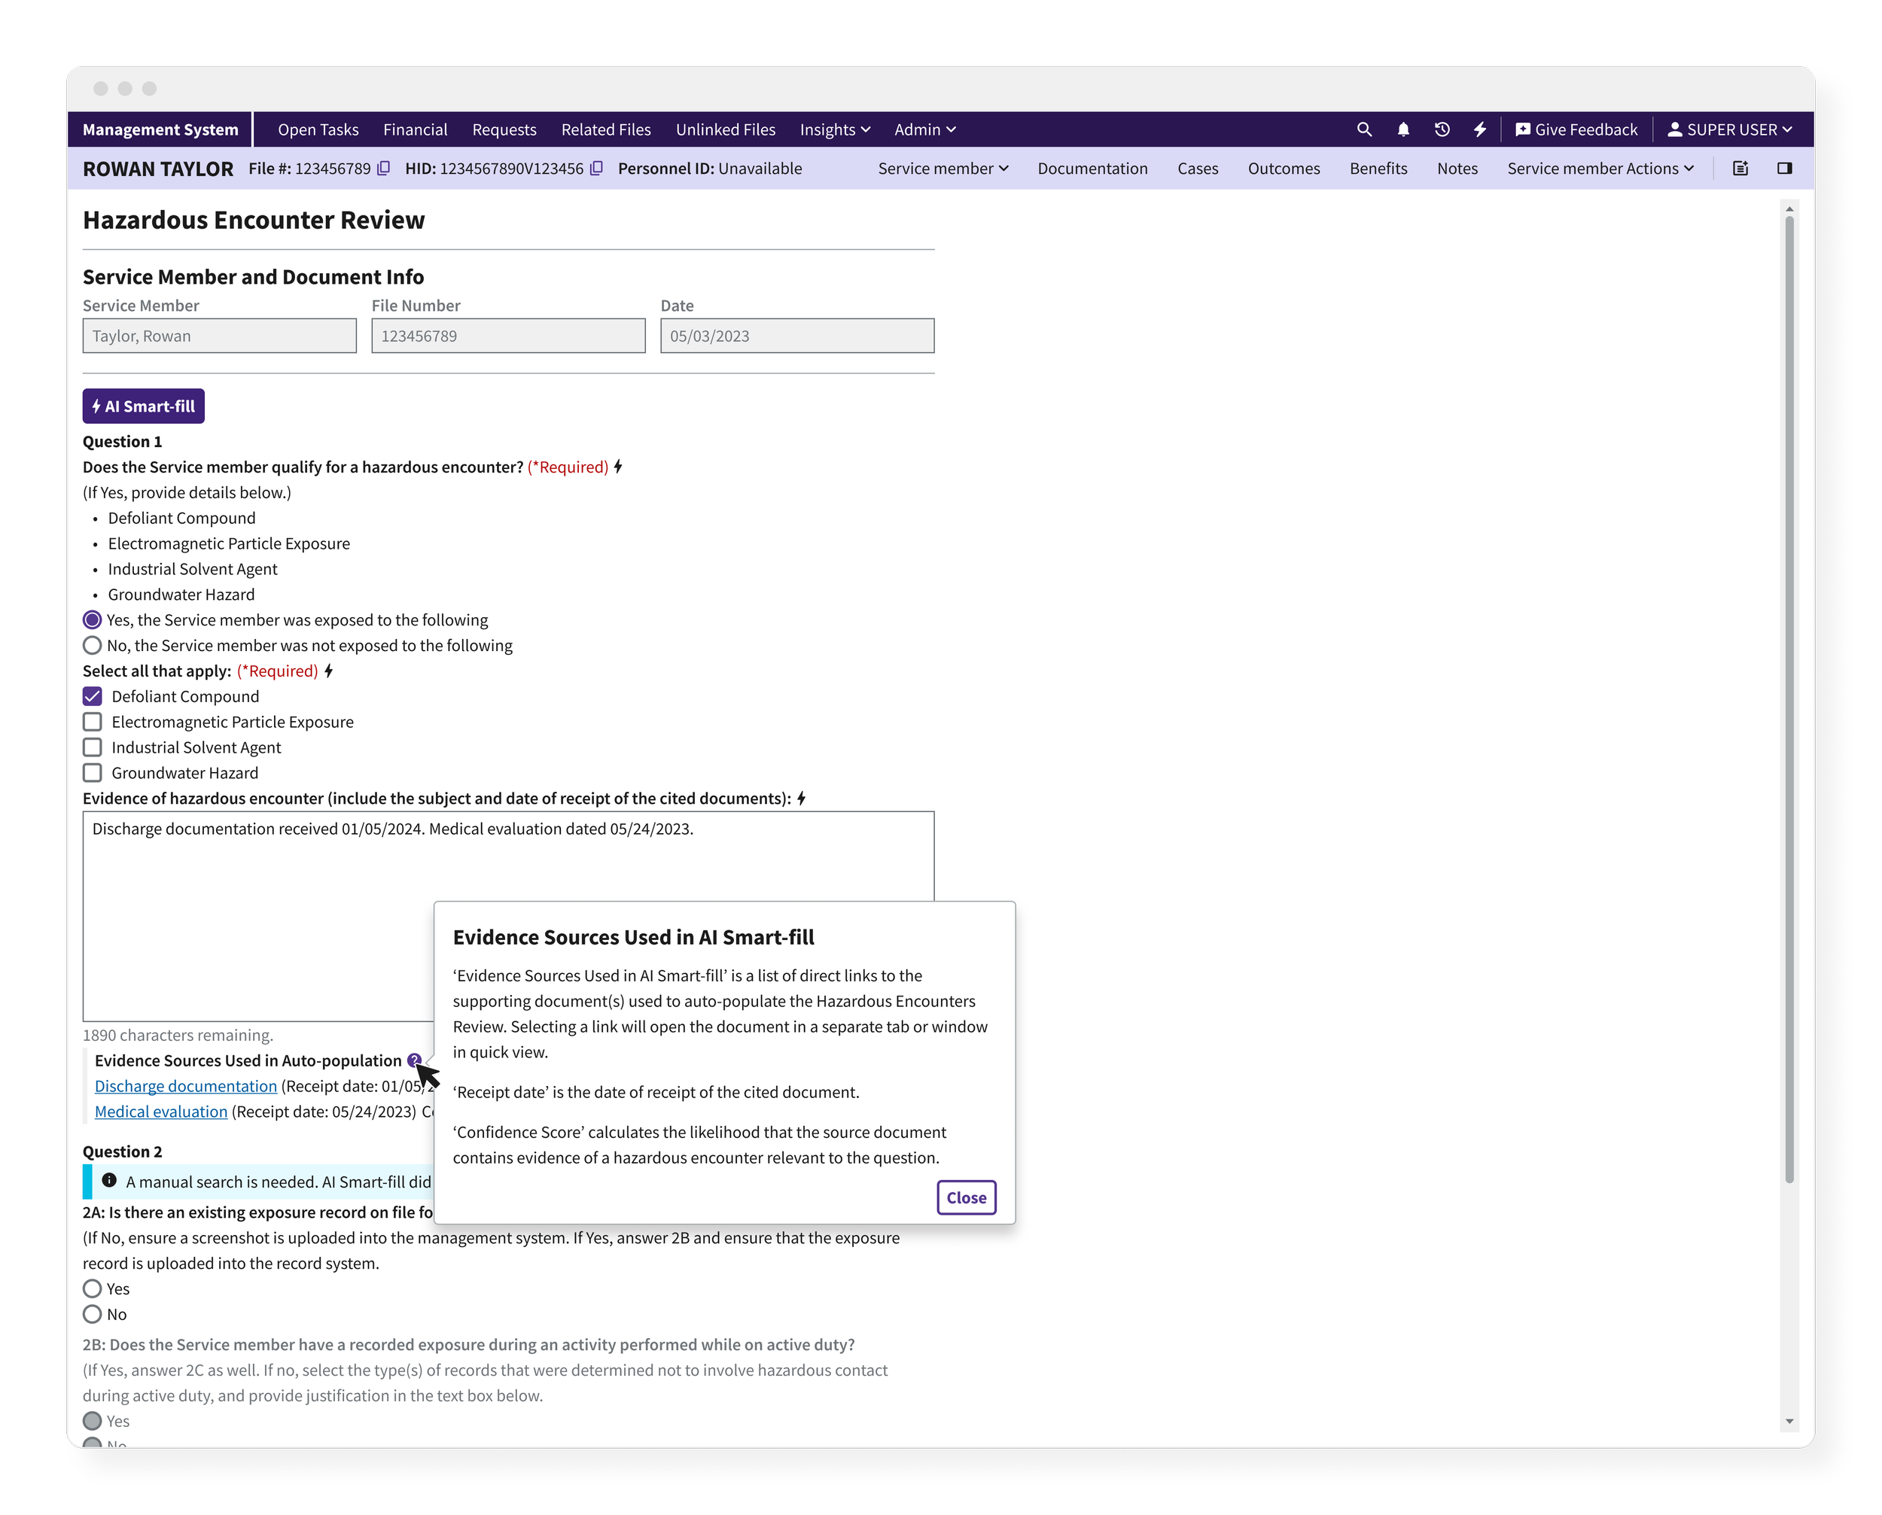Screen dimensions: 1882x1515
Task: Open the search icon in top bar
Action: click(x=1363, y=129)
